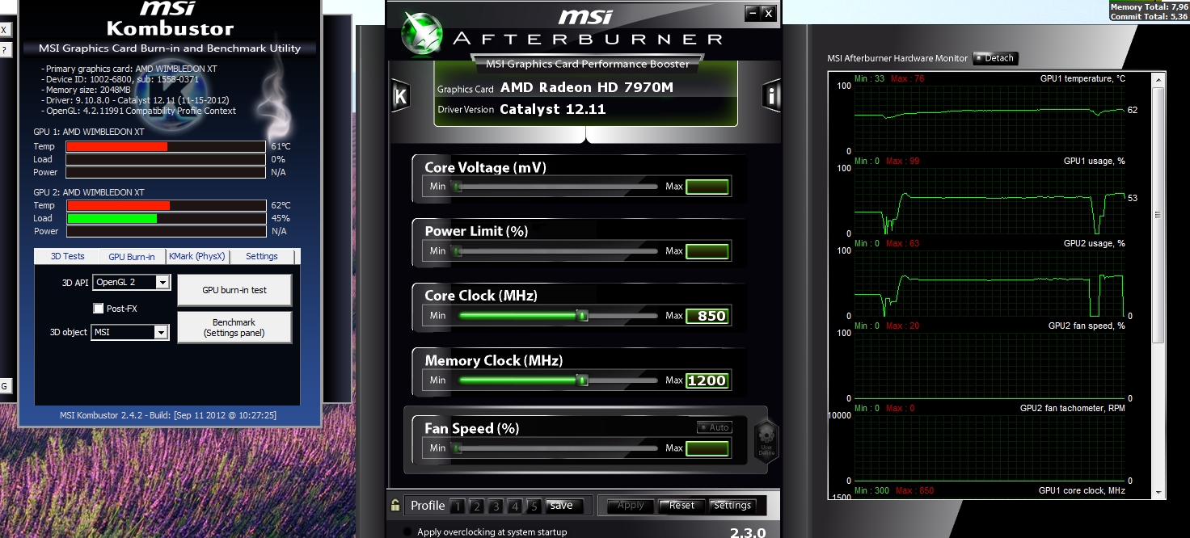Image resolution: width=1190 pixels, height=538 pixels.
Task: Click the Fan Speed slider handle
Action: (x=458, y=448)
